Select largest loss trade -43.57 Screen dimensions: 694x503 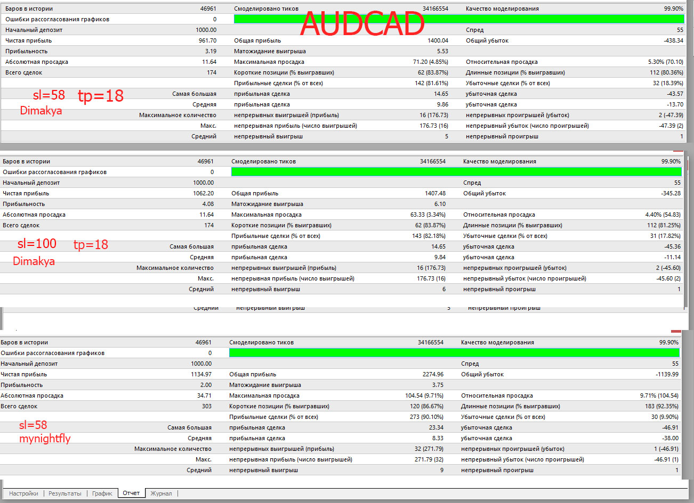[675, 94]
